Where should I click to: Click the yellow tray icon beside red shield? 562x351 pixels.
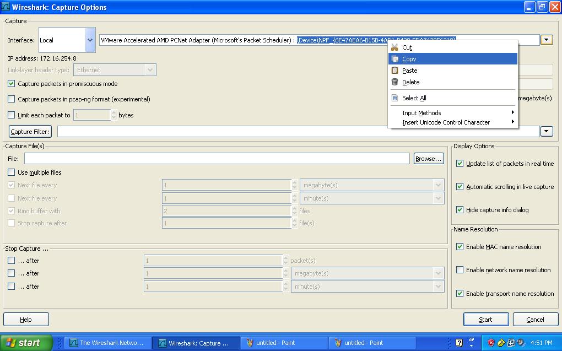point(501,343)
